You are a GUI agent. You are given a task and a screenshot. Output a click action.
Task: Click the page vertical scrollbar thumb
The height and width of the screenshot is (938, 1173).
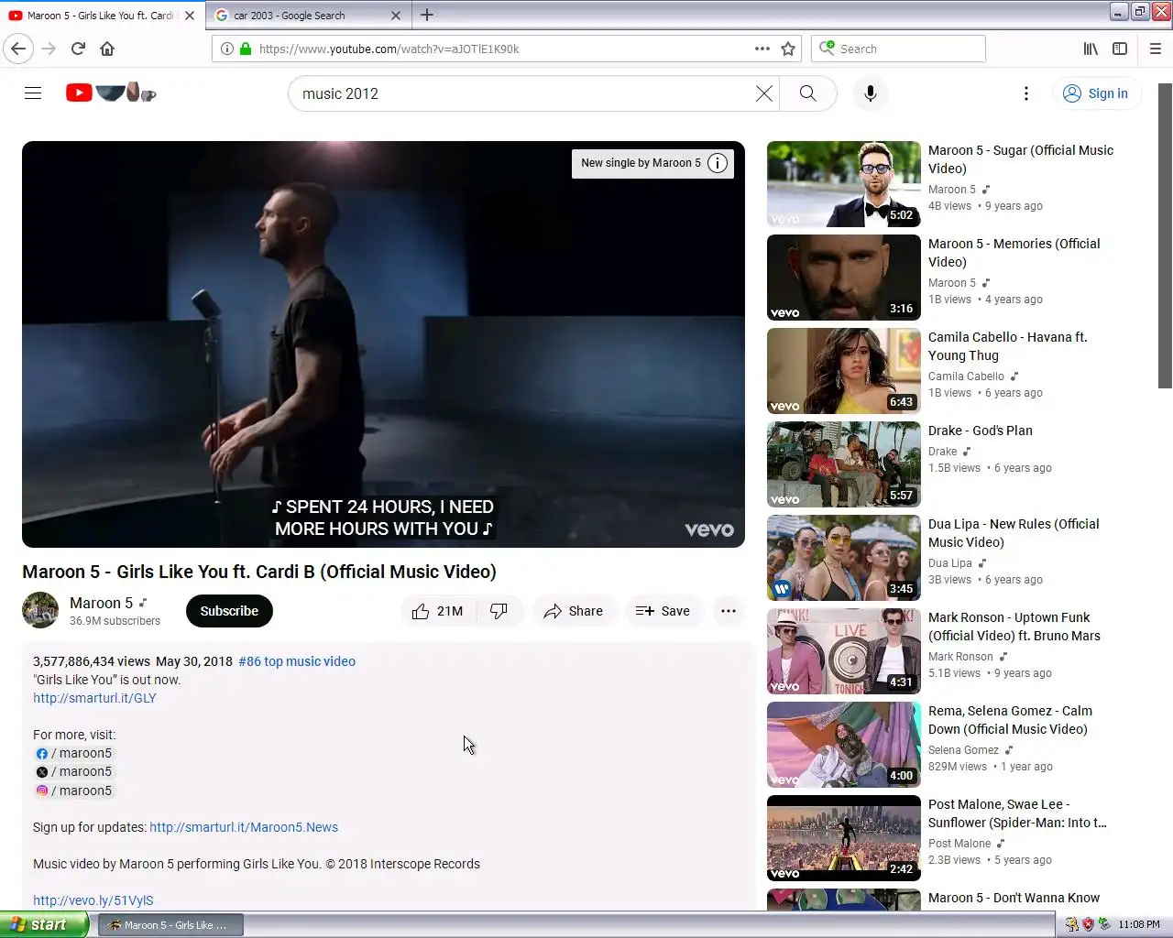[x=1166, y=235]
